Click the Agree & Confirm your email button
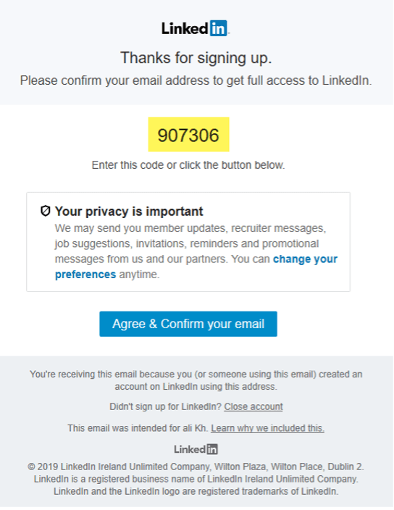Image resolution: width=394 pixels, height=510 pixels. point(188,324)
